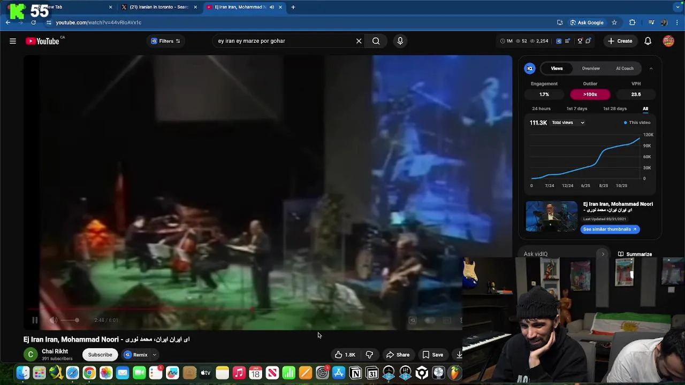Like the video (1.8K)
The height and width of the screenshot is (385, 685).
pos(345,355)
